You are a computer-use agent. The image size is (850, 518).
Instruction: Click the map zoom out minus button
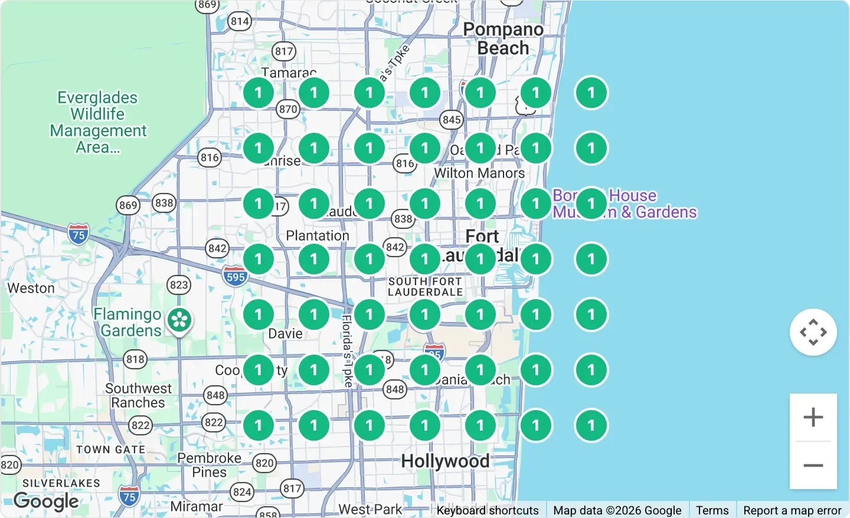813,465
